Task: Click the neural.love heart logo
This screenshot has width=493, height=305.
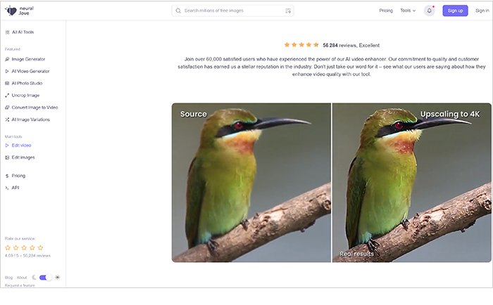Action: [x=11, y=11]
